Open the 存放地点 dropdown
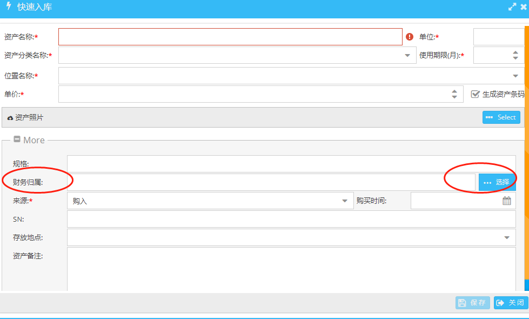Viewport: 529px width, 319px height. 507,238
